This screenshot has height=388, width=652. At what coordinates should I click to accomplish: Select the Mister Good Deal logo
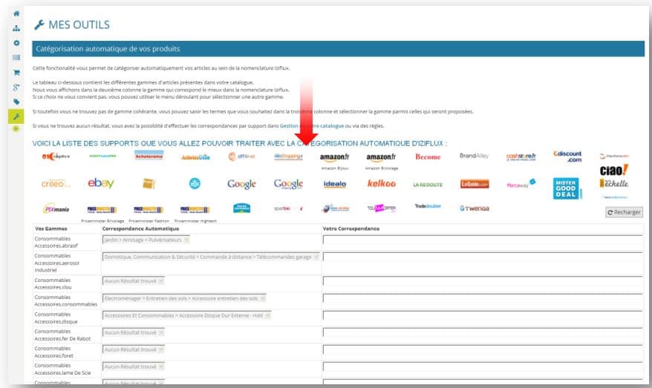[566, 188]
